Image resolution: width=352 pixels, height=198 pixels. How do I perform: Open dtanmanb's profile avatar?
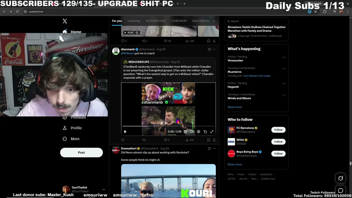click(x=116, y=51)
